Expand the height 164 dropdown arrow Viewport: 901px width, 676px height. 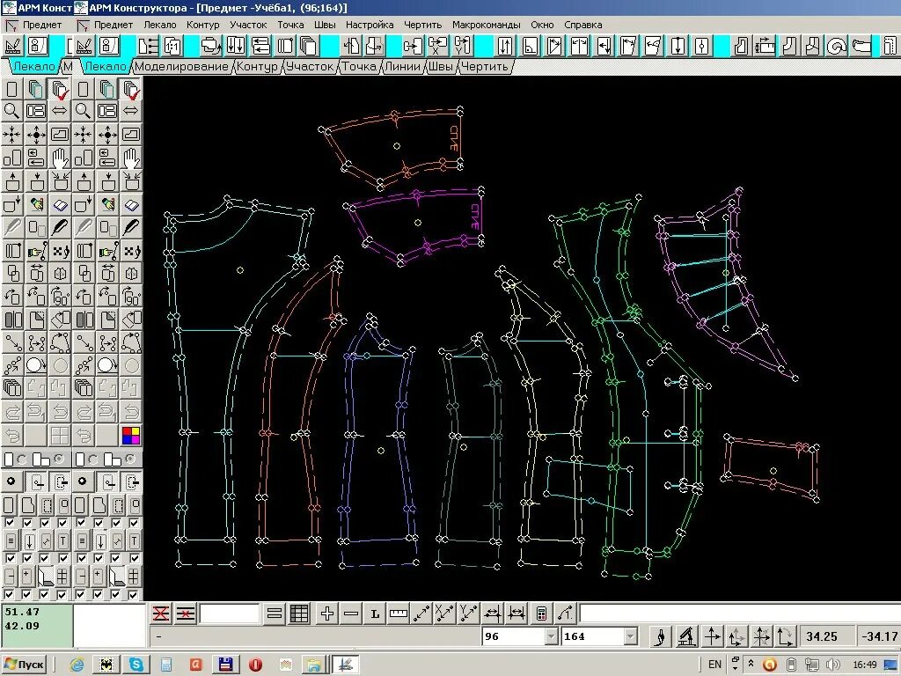(x=630, y=636)
